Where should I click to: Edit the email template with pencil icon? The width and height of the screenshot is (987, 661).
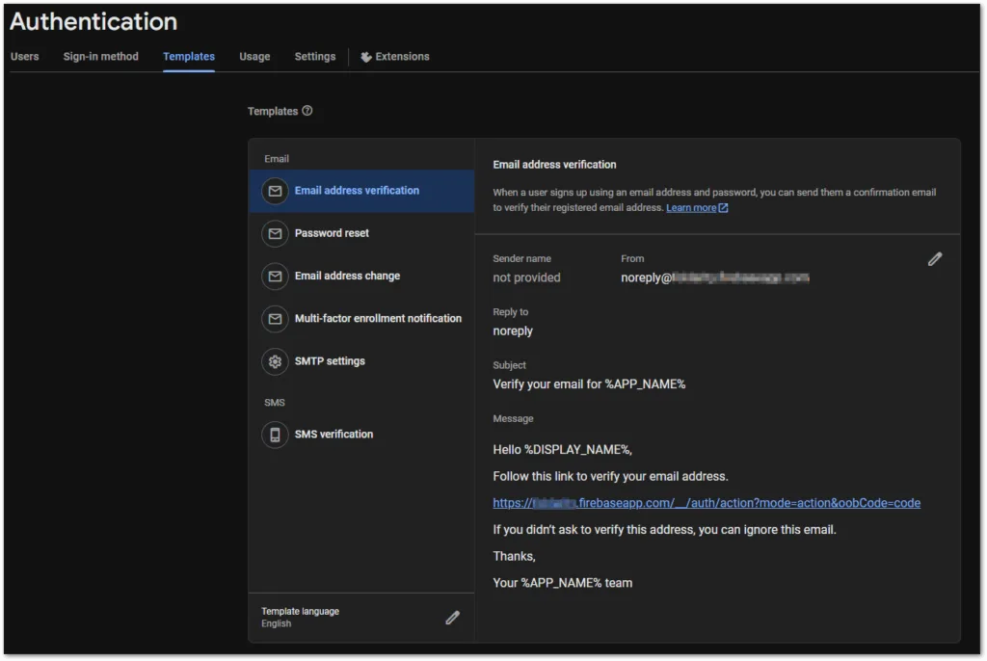[935, 259]
